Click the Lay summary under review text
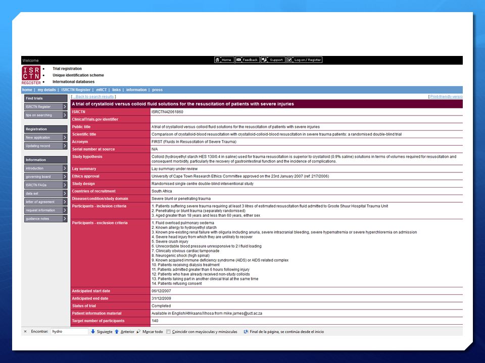485x363 pixels. pos(174,169)
